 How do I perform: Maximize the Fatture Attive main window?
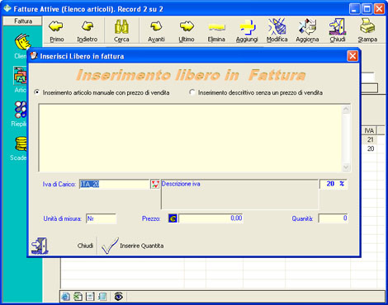367,9
